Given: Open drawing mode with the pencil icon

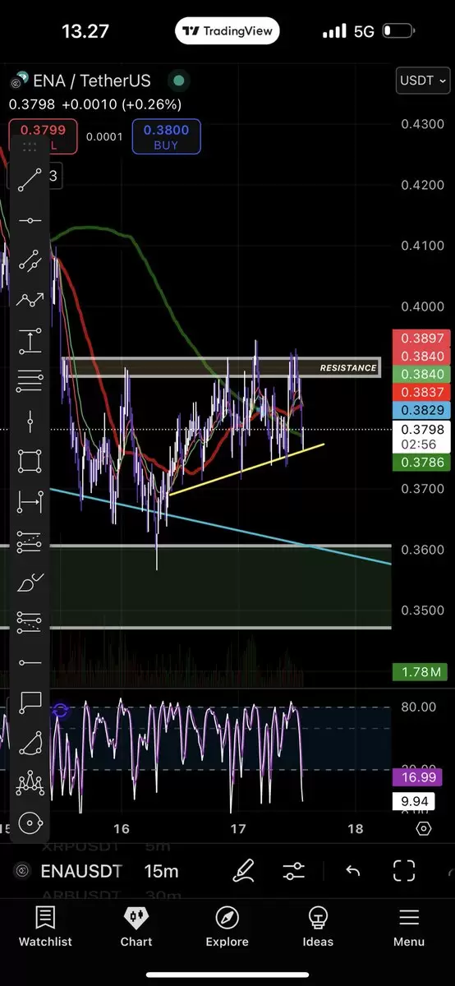Looking at the screenshot, I should tap(243, 871).
